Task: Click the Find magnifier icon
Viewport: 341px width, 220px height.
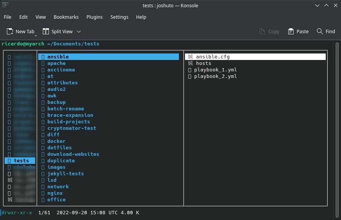Action: click(x=320, y=31)
